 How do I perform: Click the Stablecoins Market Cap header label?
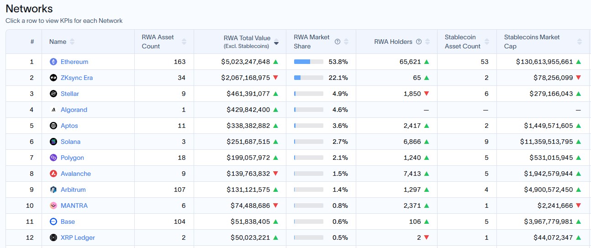point(532,42)
